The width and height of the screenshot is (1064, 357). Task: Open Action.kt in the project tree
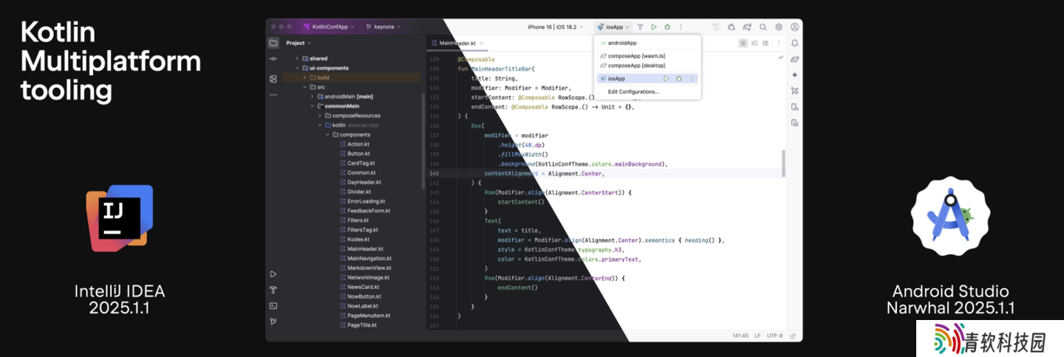[x=358, y=144]
